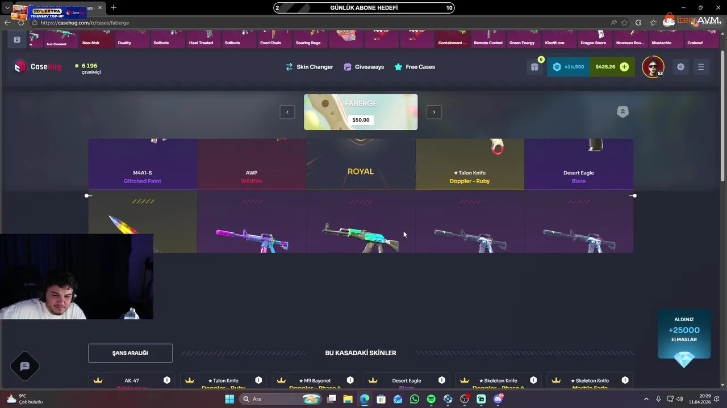Open weather widget showing 9°C

tap(24, 399)
